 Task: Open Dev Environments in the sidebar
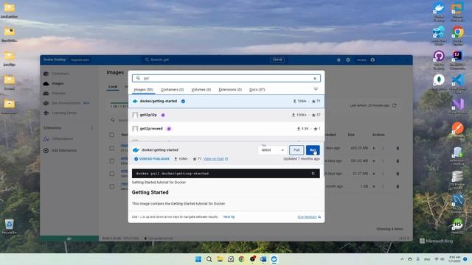coord(66,103)
